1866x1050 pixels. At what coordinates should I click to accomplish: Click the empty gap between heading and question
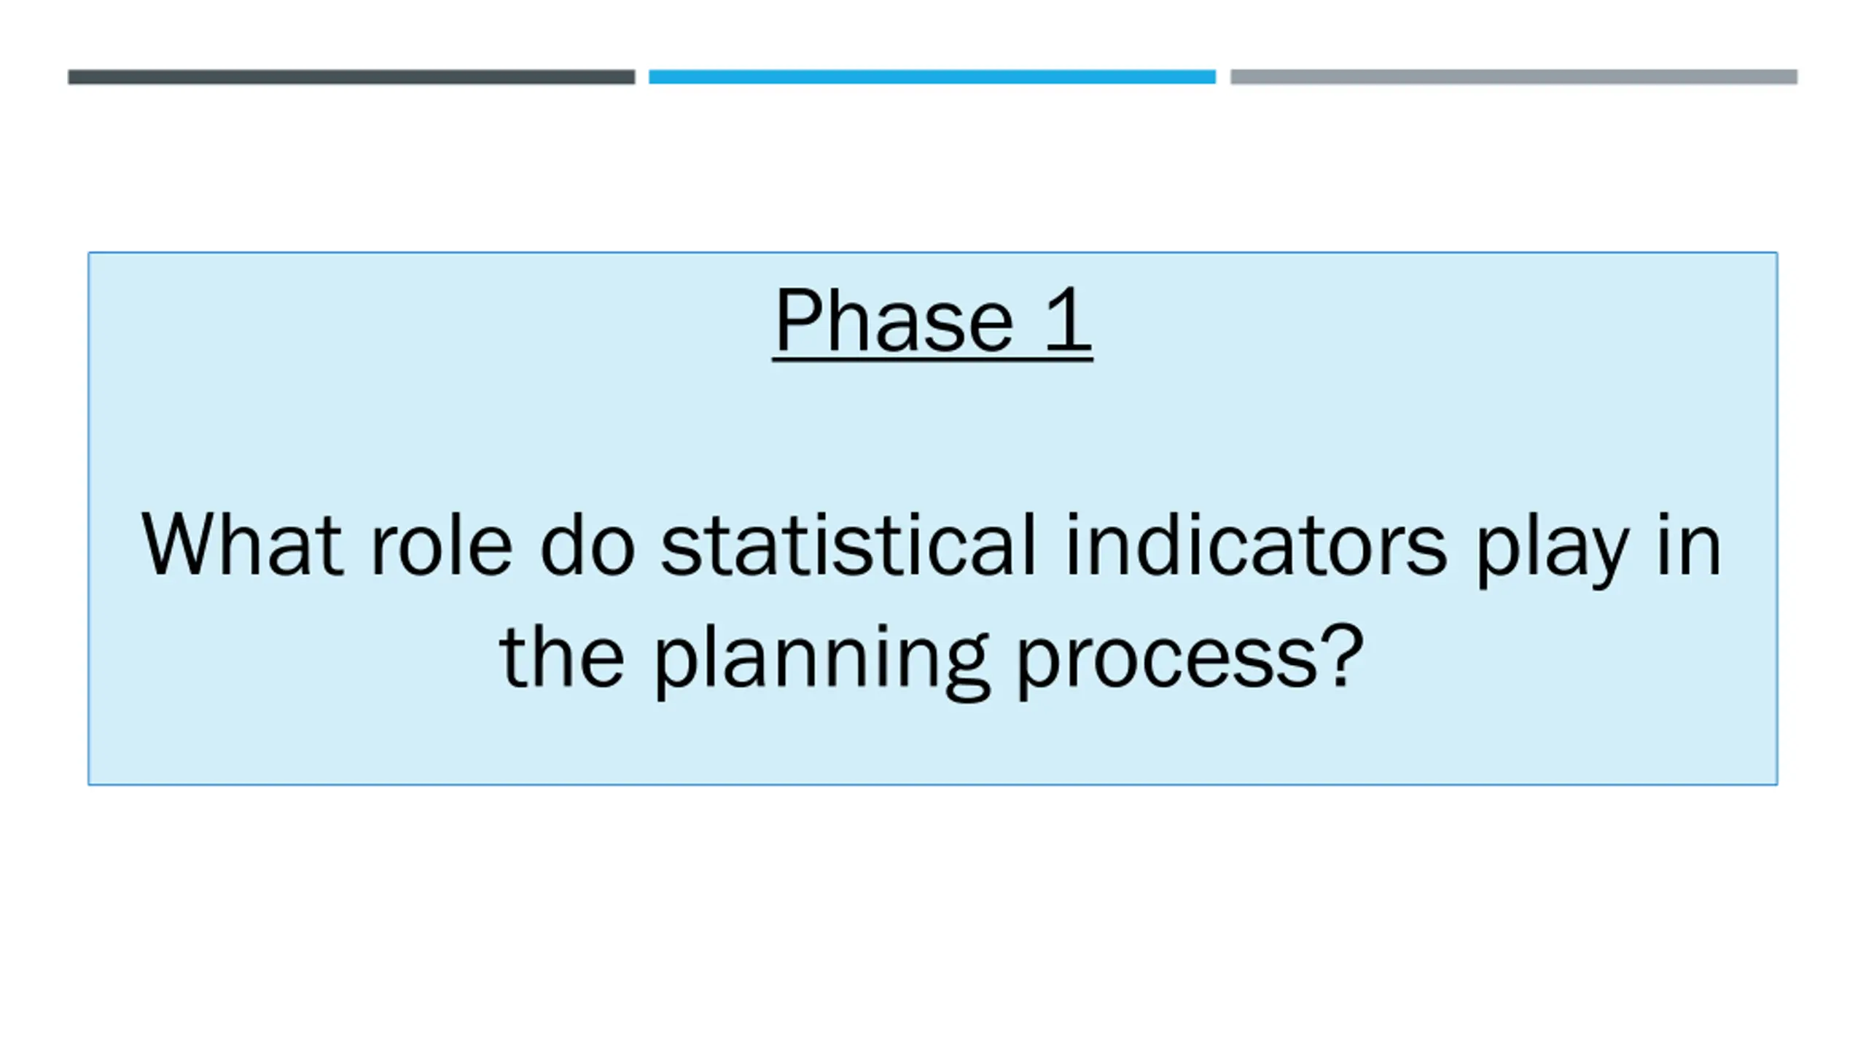coord(932,430)
